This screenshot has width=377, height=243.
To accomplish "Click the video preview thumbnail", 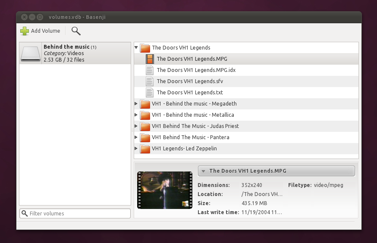I will tap(165, 190).
